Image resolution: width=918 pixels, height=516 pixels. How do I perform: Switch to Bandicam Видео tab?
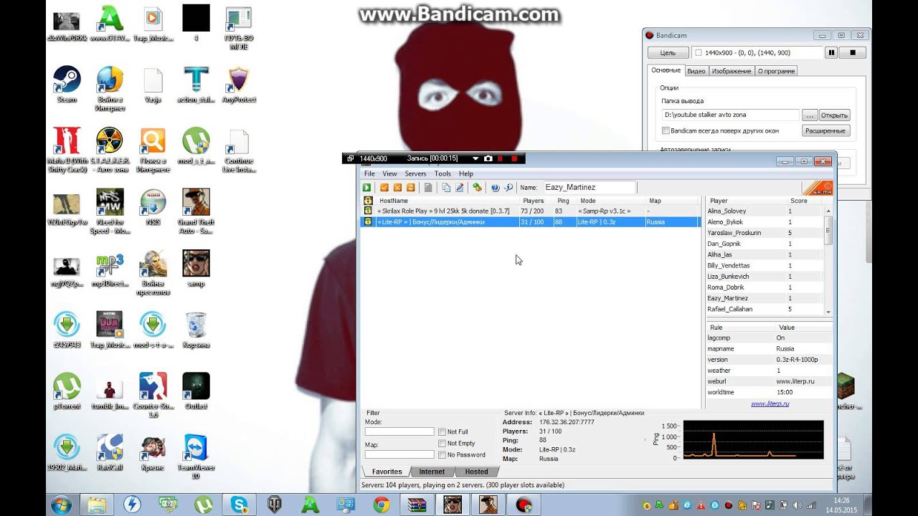(x=696, y=71)
